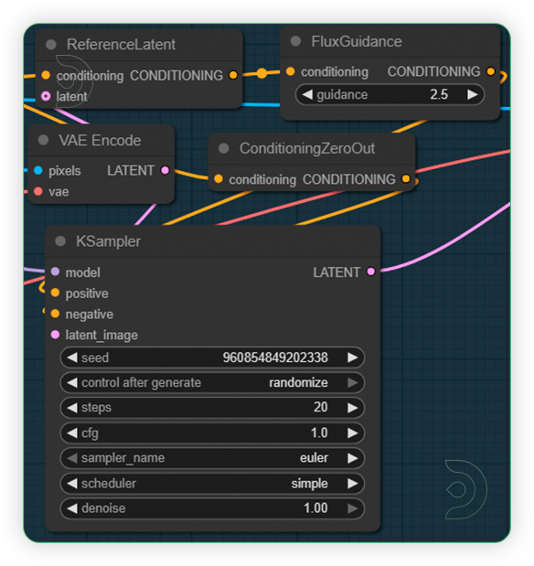Increase steps with the right arrow

(353, 408)
